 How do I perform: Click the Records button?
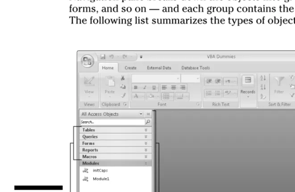(248, 87)
